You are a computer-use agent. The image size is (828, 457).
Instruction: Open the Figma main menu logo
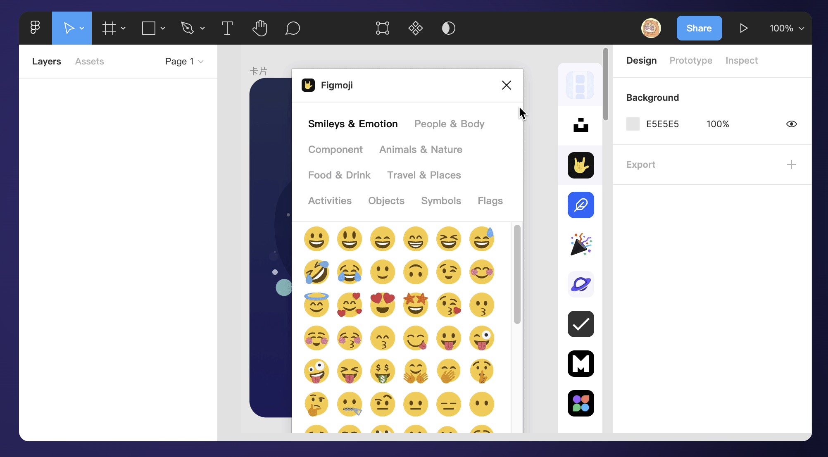tap(35, 28)
